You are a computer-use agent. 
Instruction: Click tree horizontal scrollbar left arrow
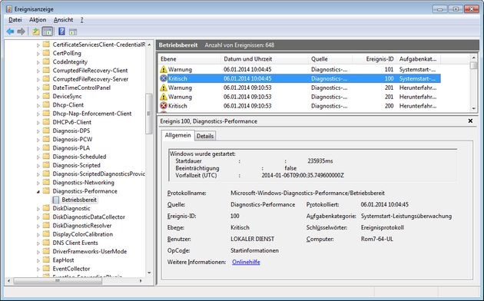pos(9,280)
